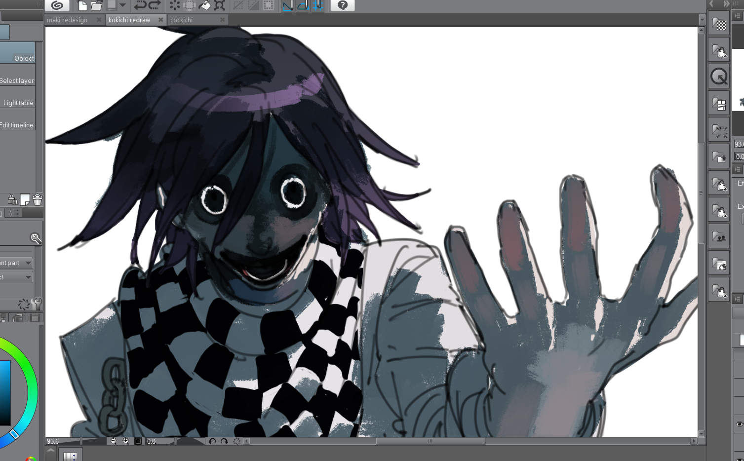Open the canvas tab list dropdown

(702, 20)
